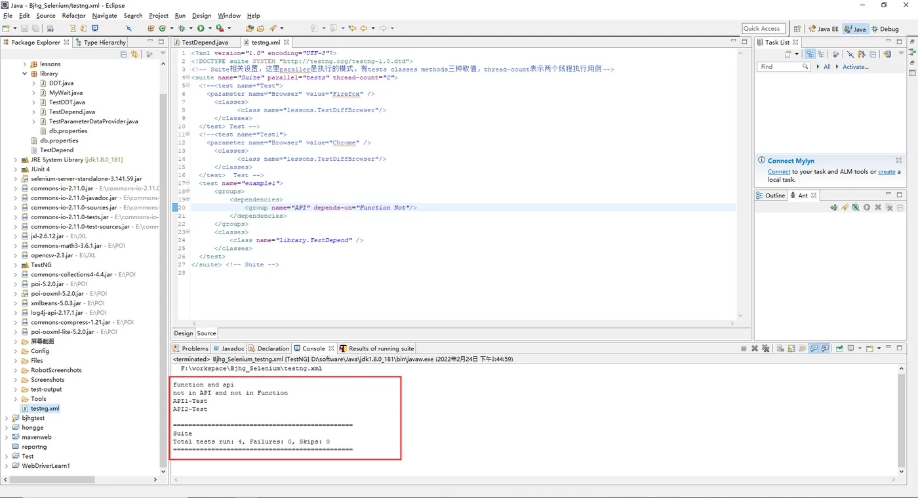Open the File menu
Image resolution: width=918 pixels, height=498 pixels.
(8, 16)
